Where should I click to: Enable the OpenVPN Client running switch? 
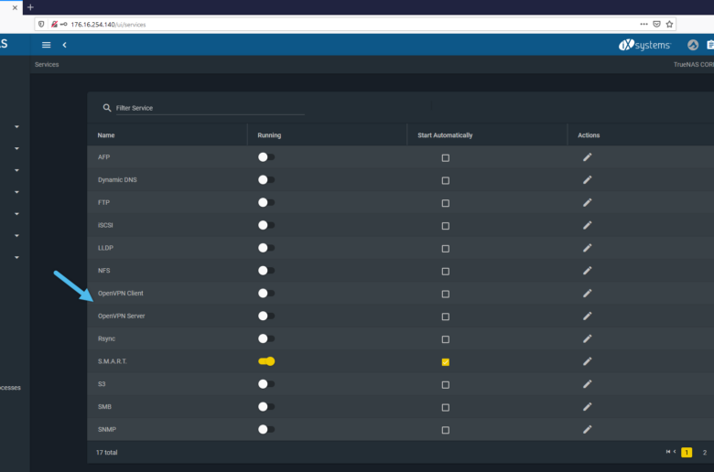(x=266, y=293)
